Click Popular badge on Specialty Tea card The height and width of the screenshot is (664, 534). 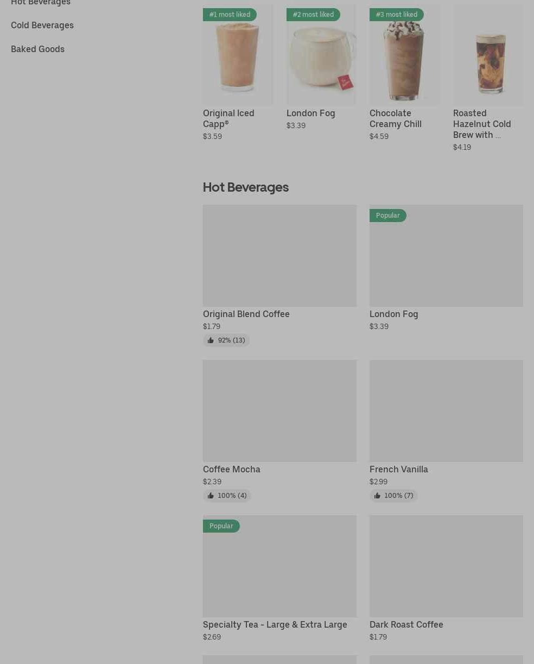(x=221, y=526)
